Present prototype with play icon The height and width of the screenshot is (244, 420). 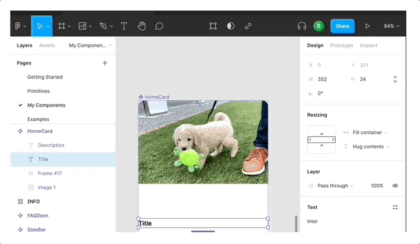pyautogui.click(x=367, y=26)
